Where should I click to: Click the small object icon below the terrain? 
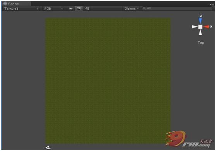[48, 148]
